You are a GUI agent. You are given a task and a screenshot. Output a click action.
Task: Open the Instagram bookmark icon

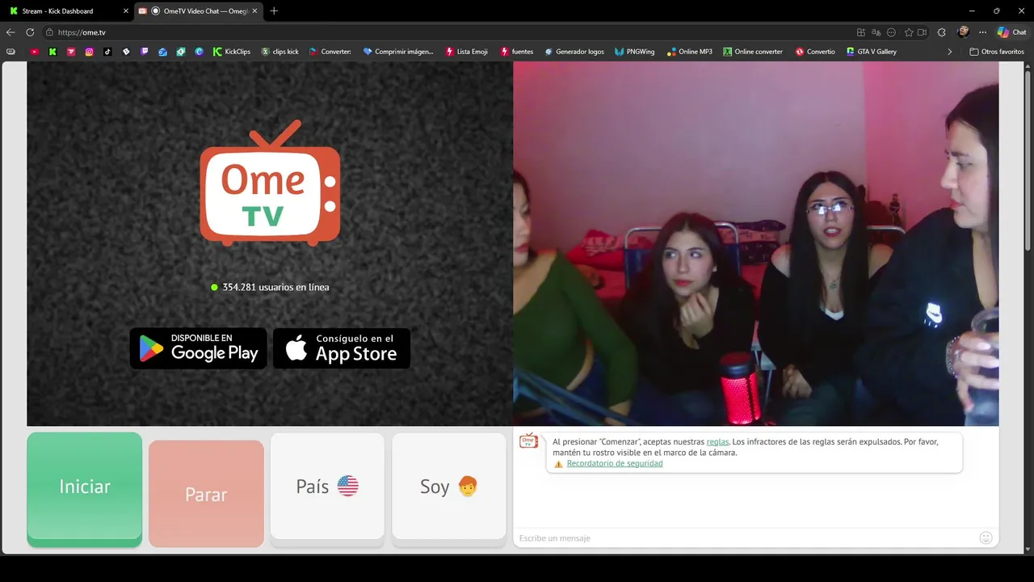89,52
